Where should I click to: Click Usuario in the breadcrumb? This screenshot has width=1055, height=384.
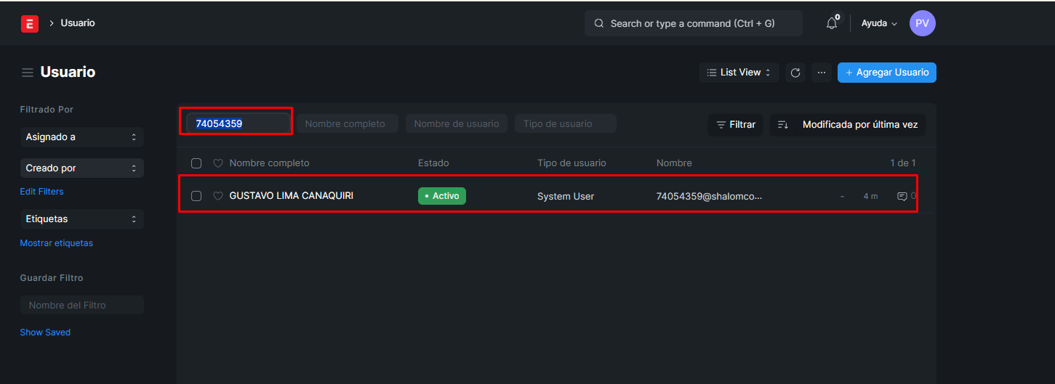(78, 23)
